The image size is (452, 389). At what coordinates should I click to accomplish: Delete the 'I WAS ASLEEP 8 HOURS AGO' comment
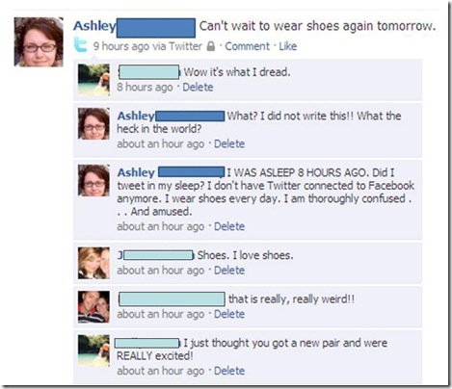coord(229,226)
